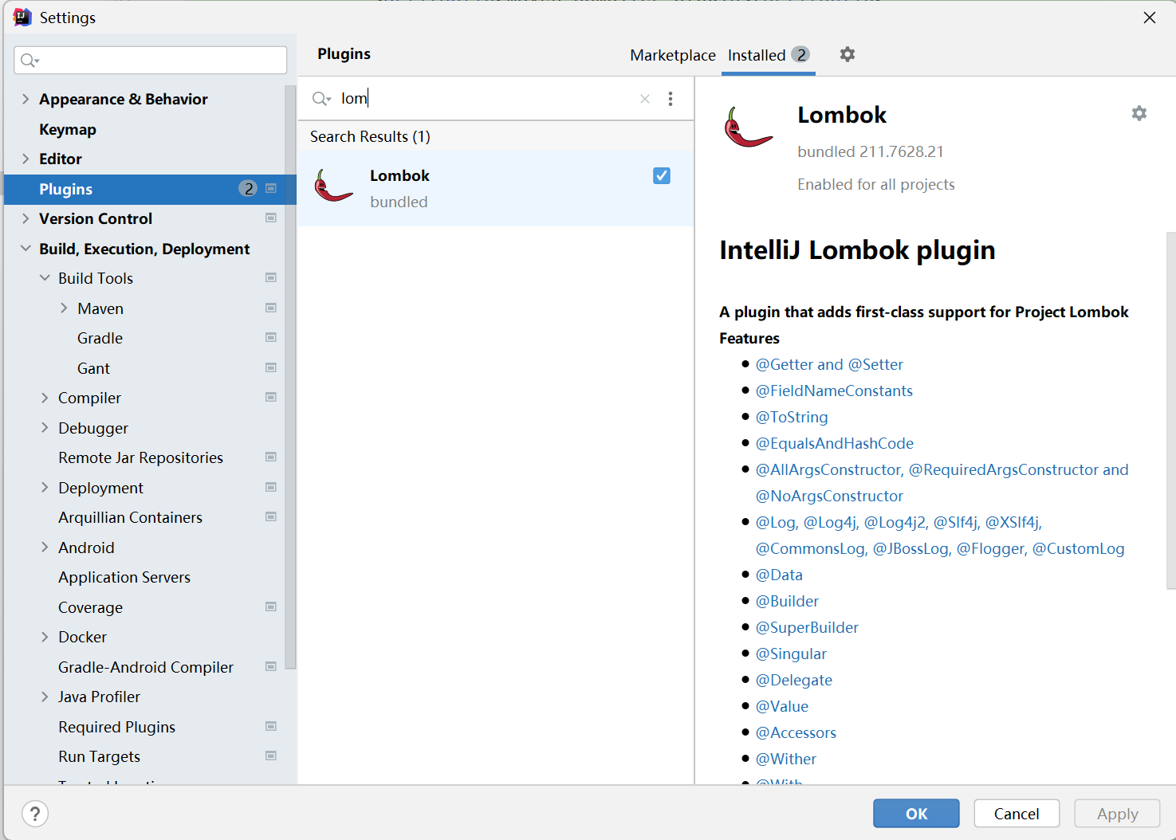
Task: Click project-level icon next to Gradle
Action: (x=271, y=338)
